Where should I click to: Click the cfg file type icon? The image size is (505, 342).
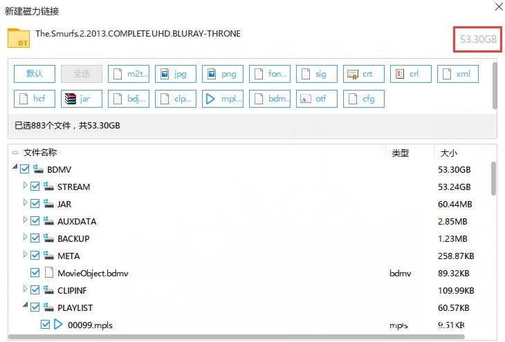pyautogui.click(x=353, y=99)
